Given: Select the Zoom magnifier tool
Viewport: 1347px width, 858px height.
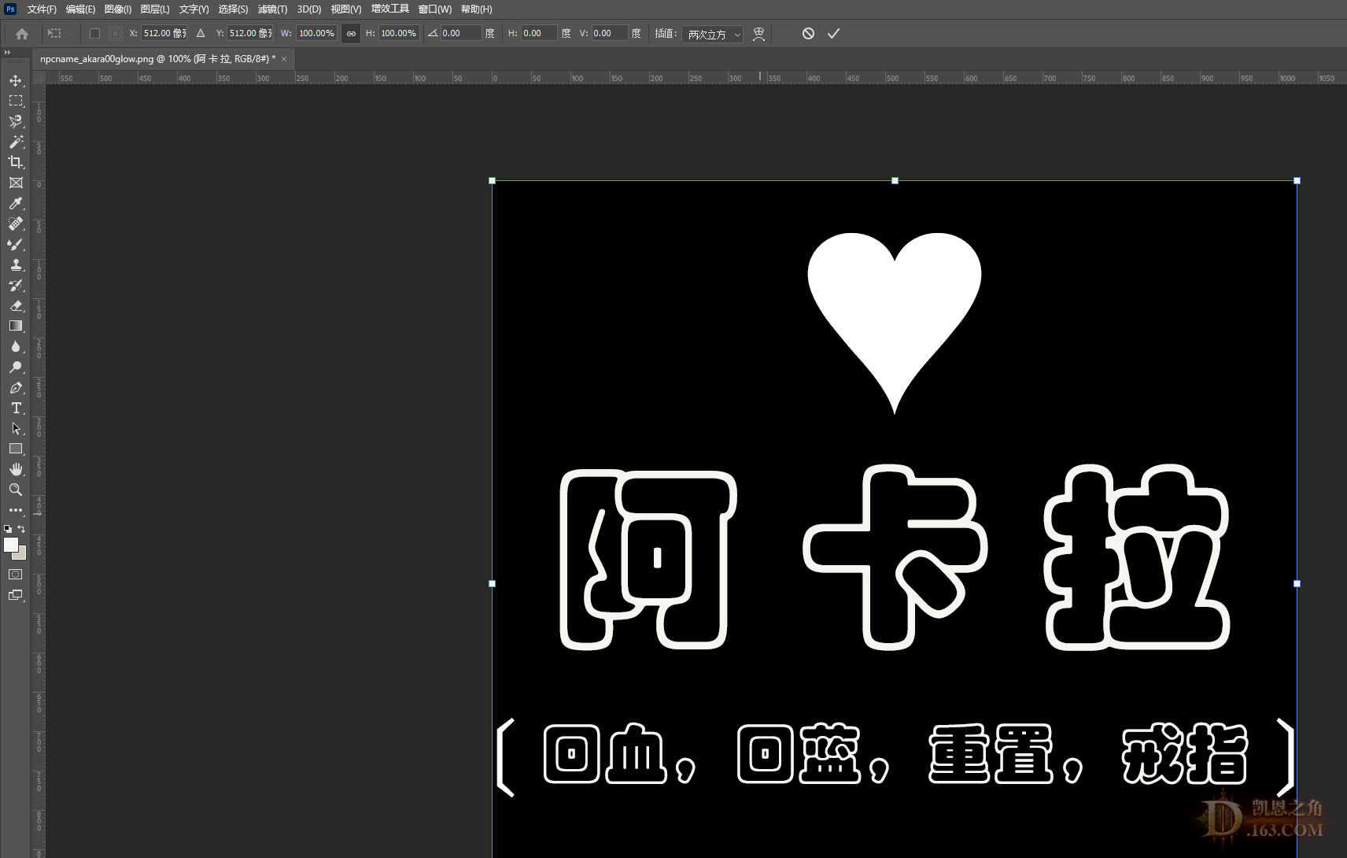Looking at the screenshot, I should point(15,490).
